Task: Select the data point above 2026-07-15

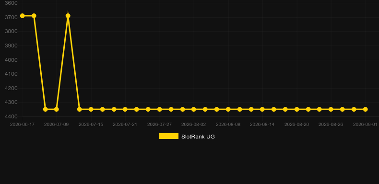Action: click(91, 109)
